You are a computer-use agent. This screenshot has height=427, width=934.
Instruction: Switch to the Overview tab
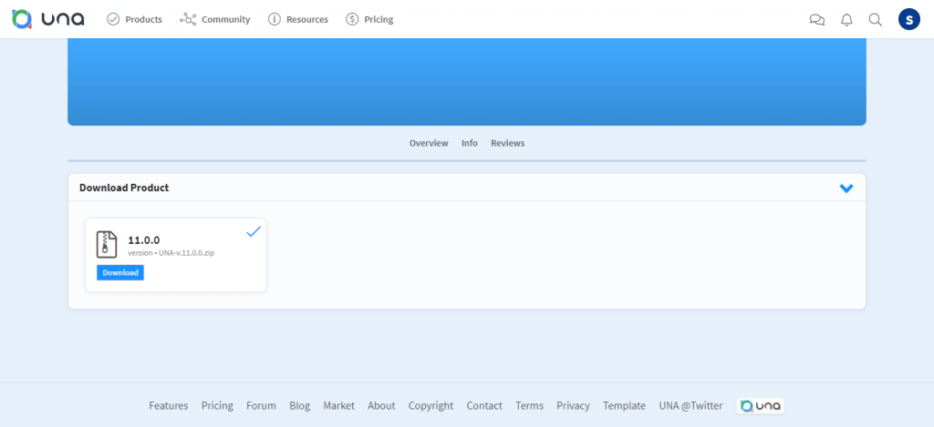[x=429, y=143]
